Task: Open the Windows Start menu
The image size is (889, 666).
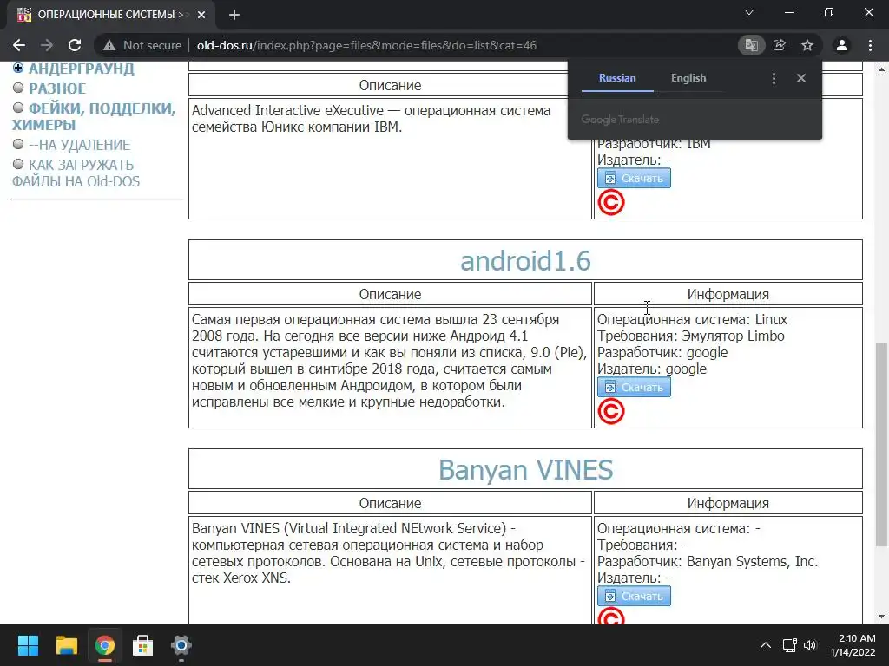Action: click(x=28, y=645)
